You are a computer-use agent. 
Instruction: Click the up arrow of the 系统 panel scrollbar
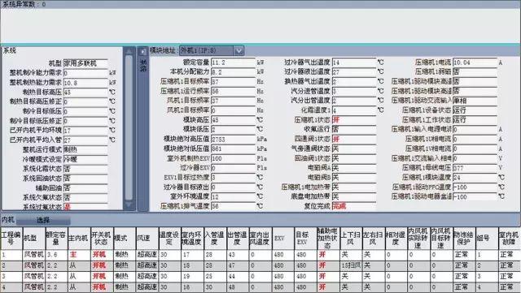click(x=129, y=51)
